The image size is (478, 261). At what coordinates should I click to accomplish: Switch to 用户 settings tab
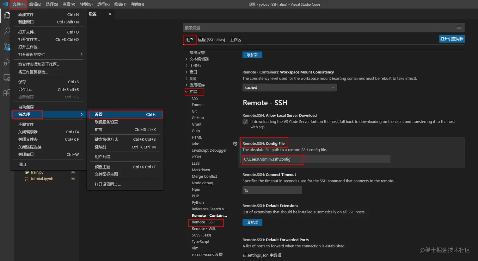(x=189, y=40)
